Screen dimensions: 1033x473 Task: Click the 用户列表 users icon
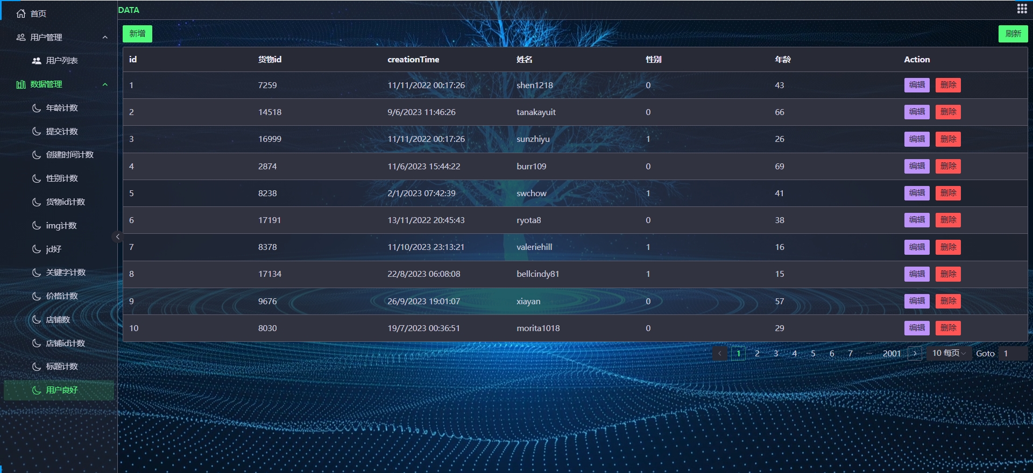(37, 61)
